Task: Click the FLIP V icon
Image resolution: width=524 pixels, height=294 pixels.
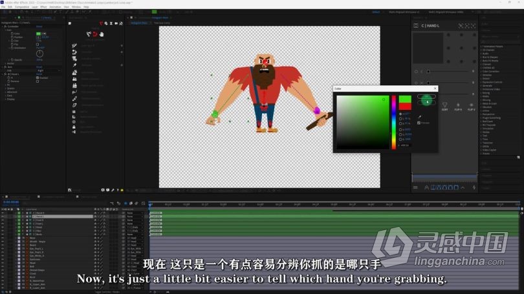Action: pos(471,107)
